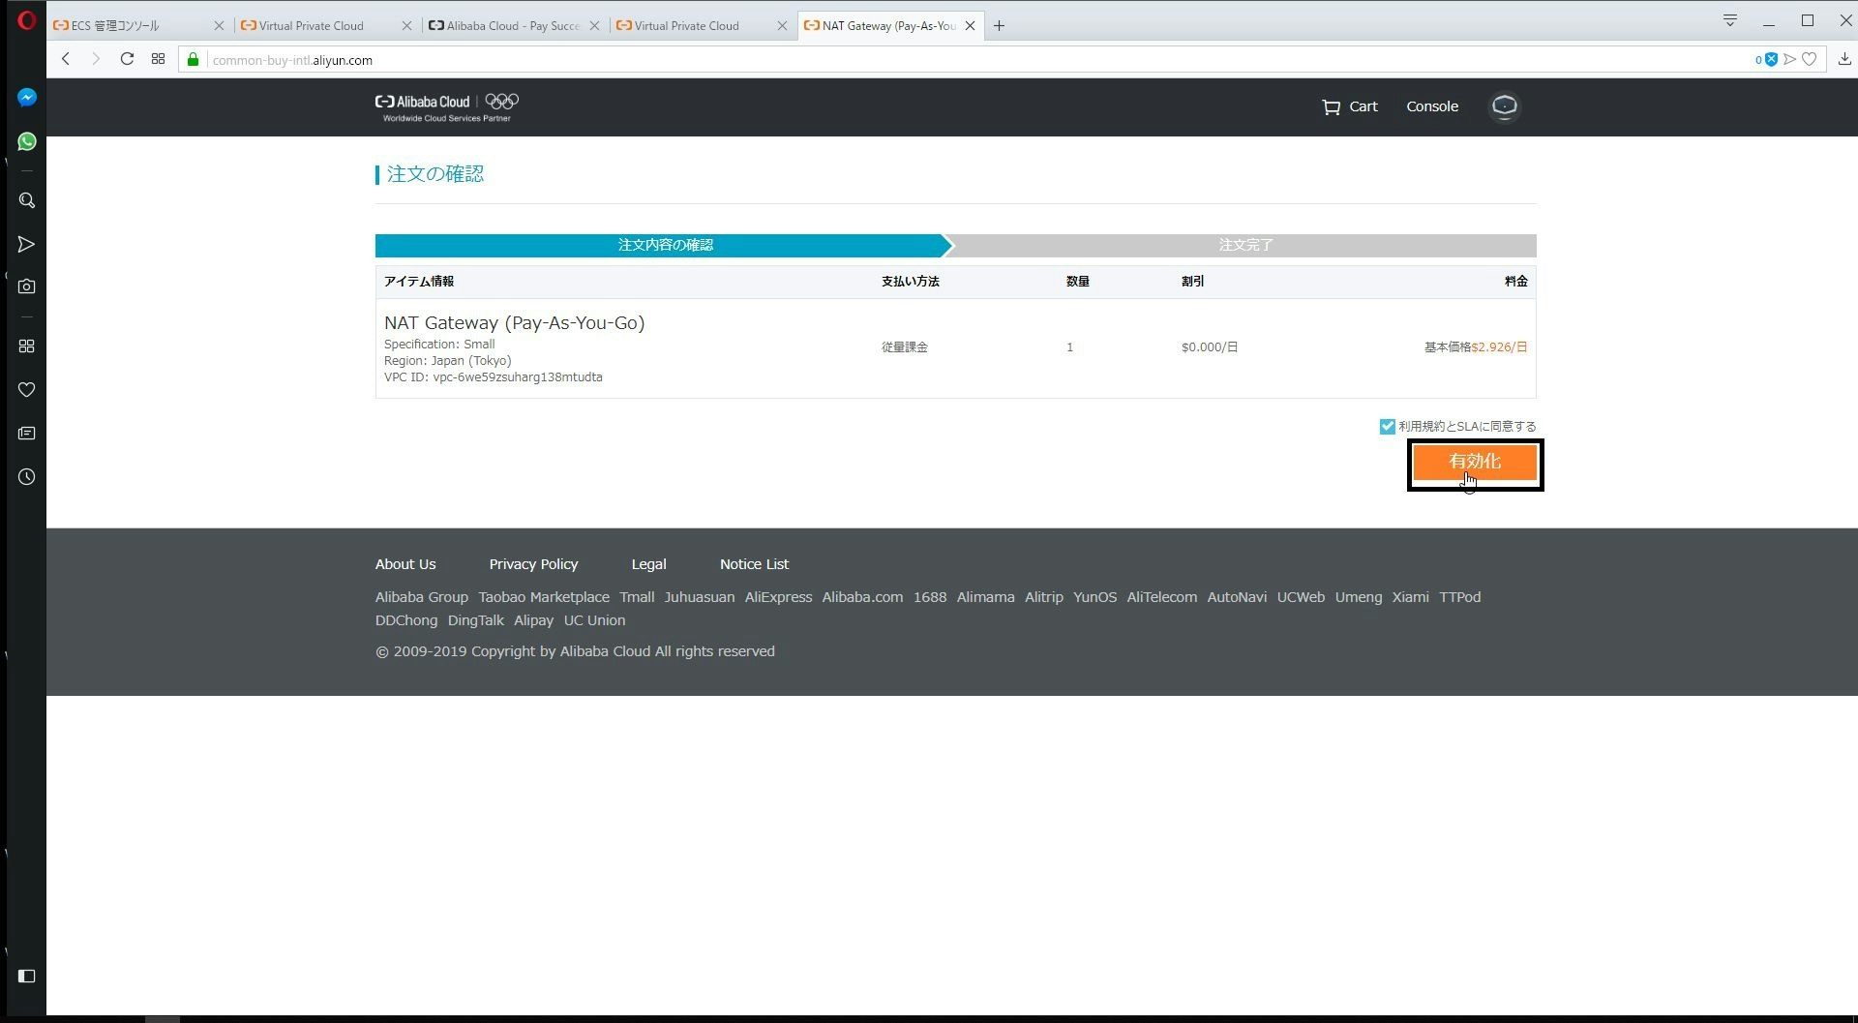Uncheck the 利用規約とSLAに同意する checkbox
The width and height of the screenshot is (1858, 1023).
pyautogui.click(x=1387, y=426)
